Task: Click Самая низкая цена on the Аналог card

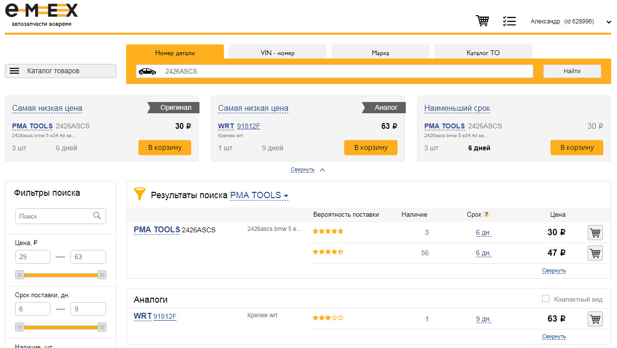Action: click(x=253, y=108)
